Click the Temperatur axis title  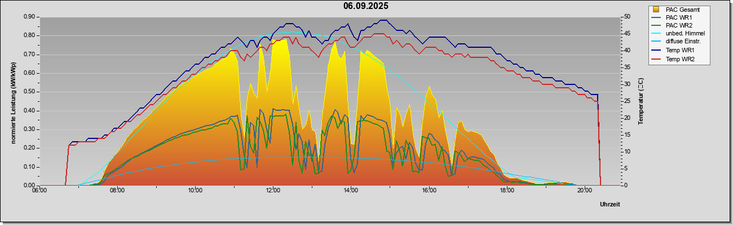[x=641, y=101]
